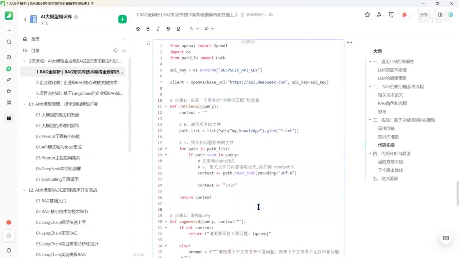Screen dimensions: 459x258
Task: Locate current note with the target icon
Action: pyautogui.click(x=115, y=51)
